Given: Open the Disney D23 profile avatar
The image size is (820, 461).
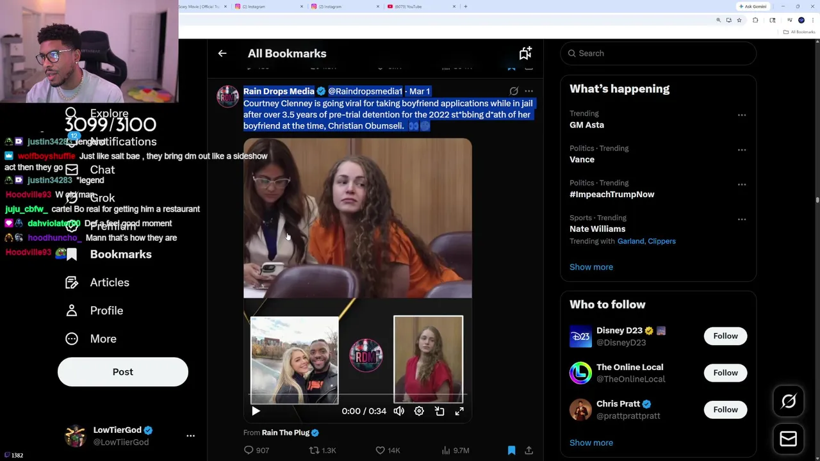Looking at the screenshot, I should tap(580, 336).
